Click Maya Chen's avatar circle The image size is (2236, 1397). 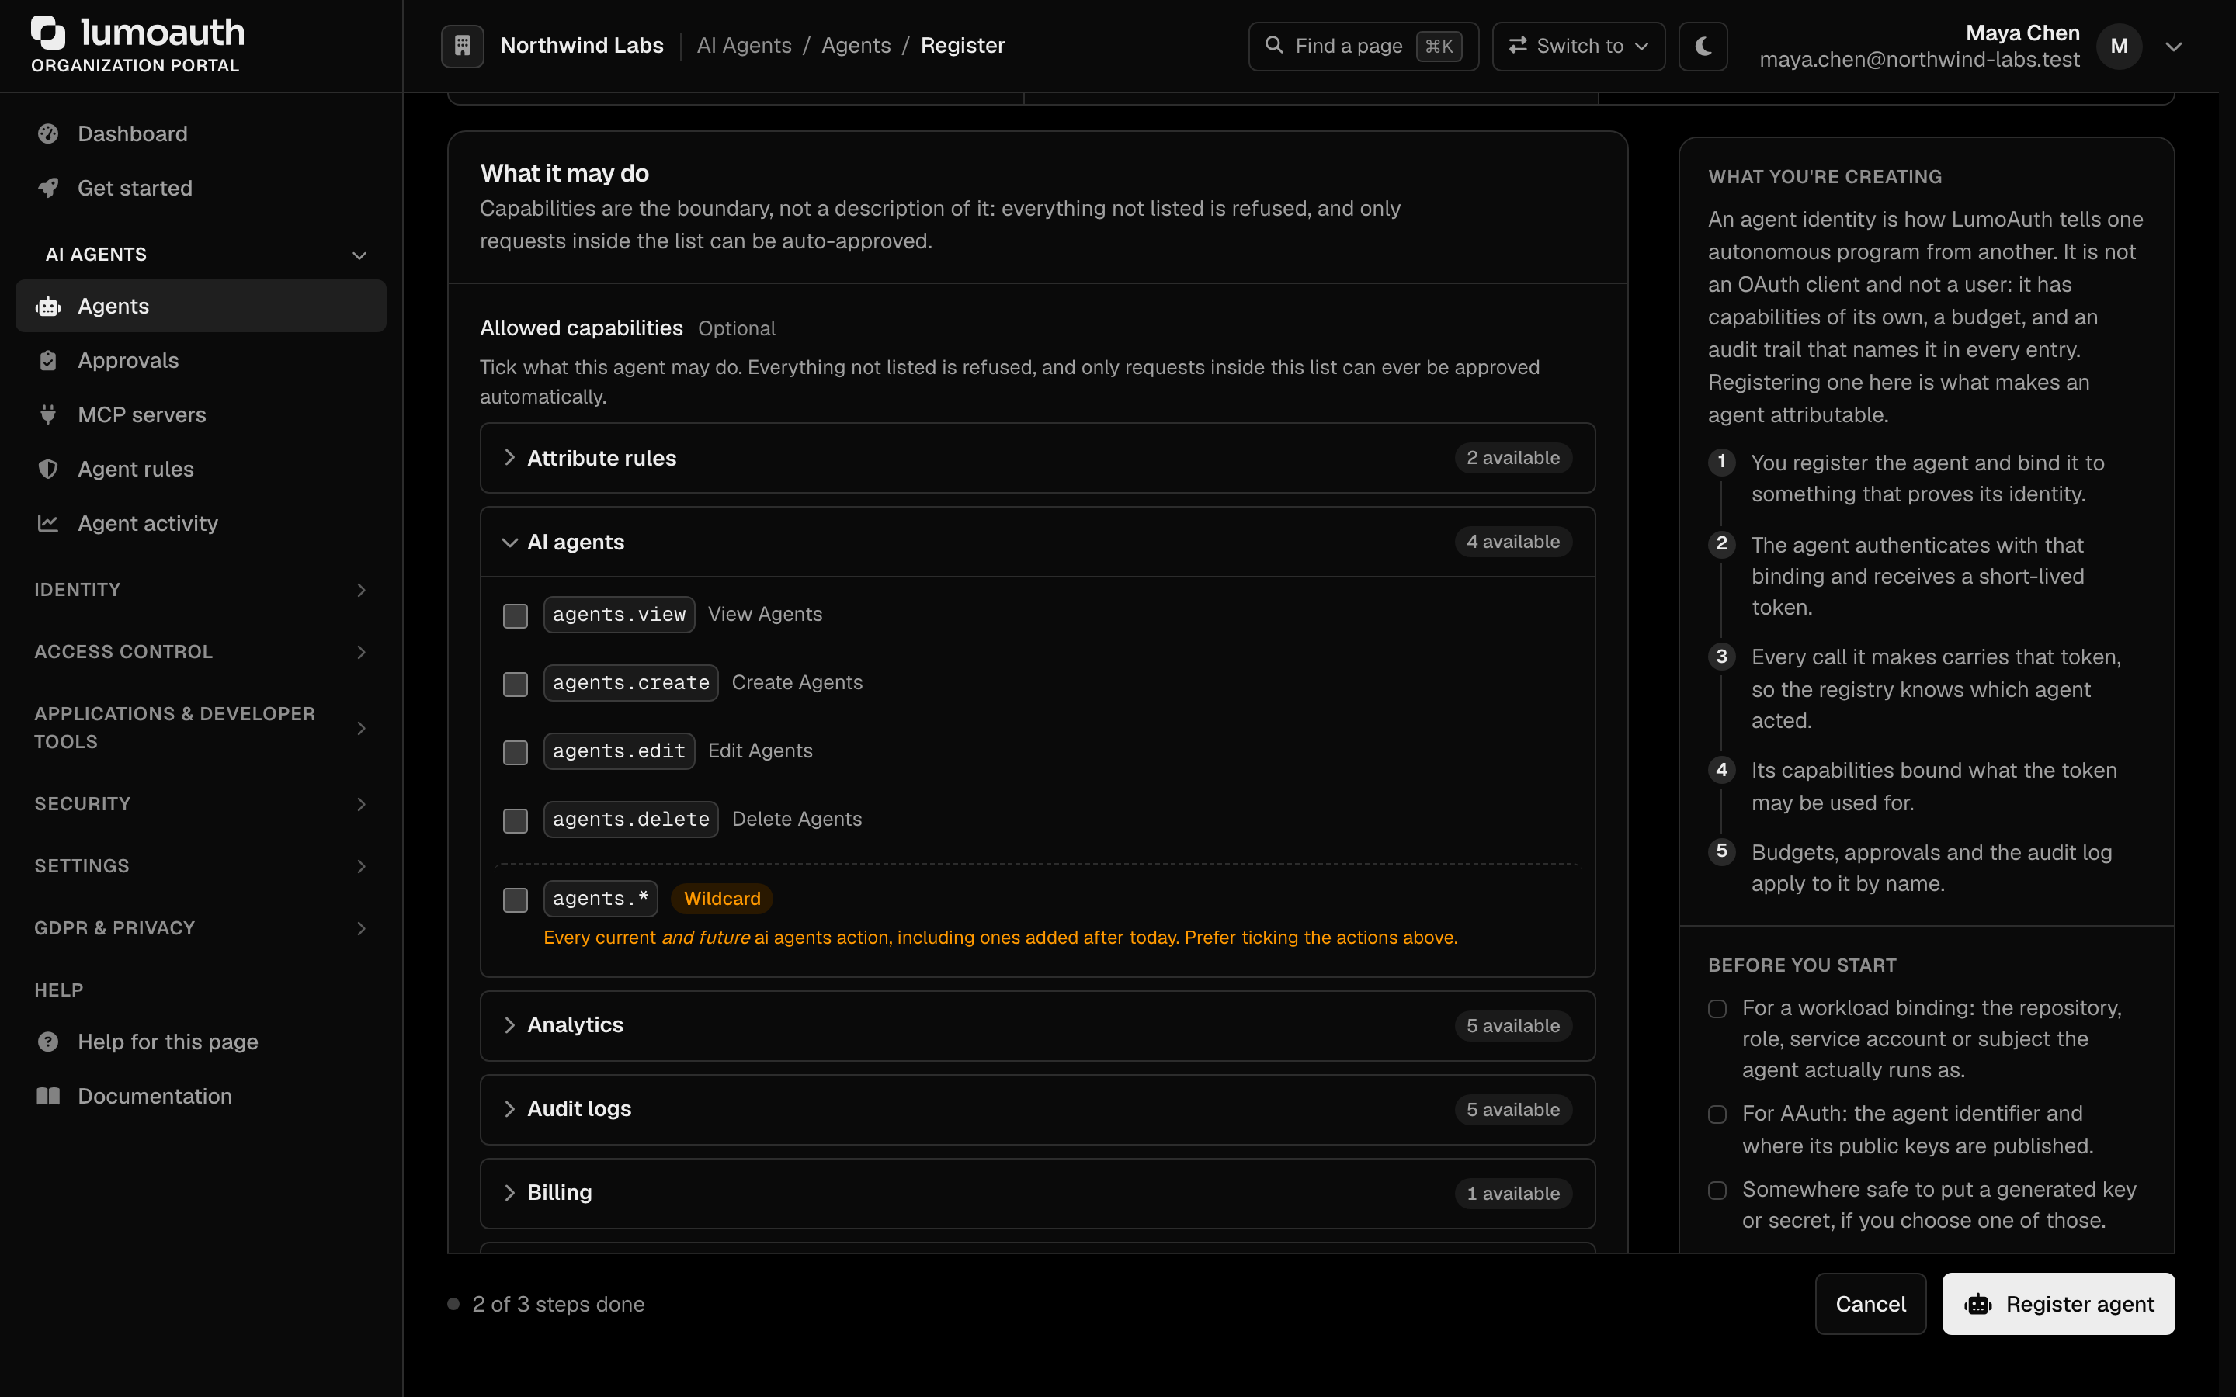(2120, 47)
